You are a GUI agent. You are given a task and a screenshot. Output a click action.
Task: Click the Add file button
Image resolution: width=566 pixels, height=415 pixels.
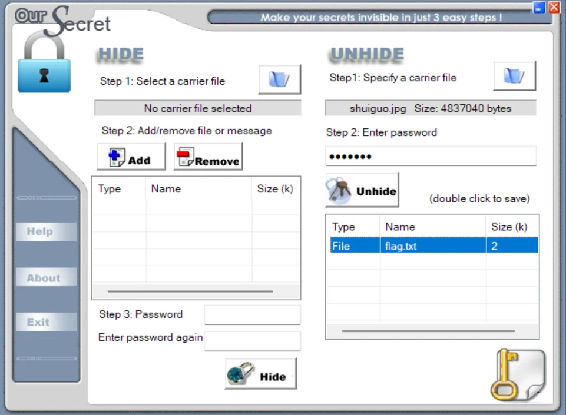click(131, 156)
